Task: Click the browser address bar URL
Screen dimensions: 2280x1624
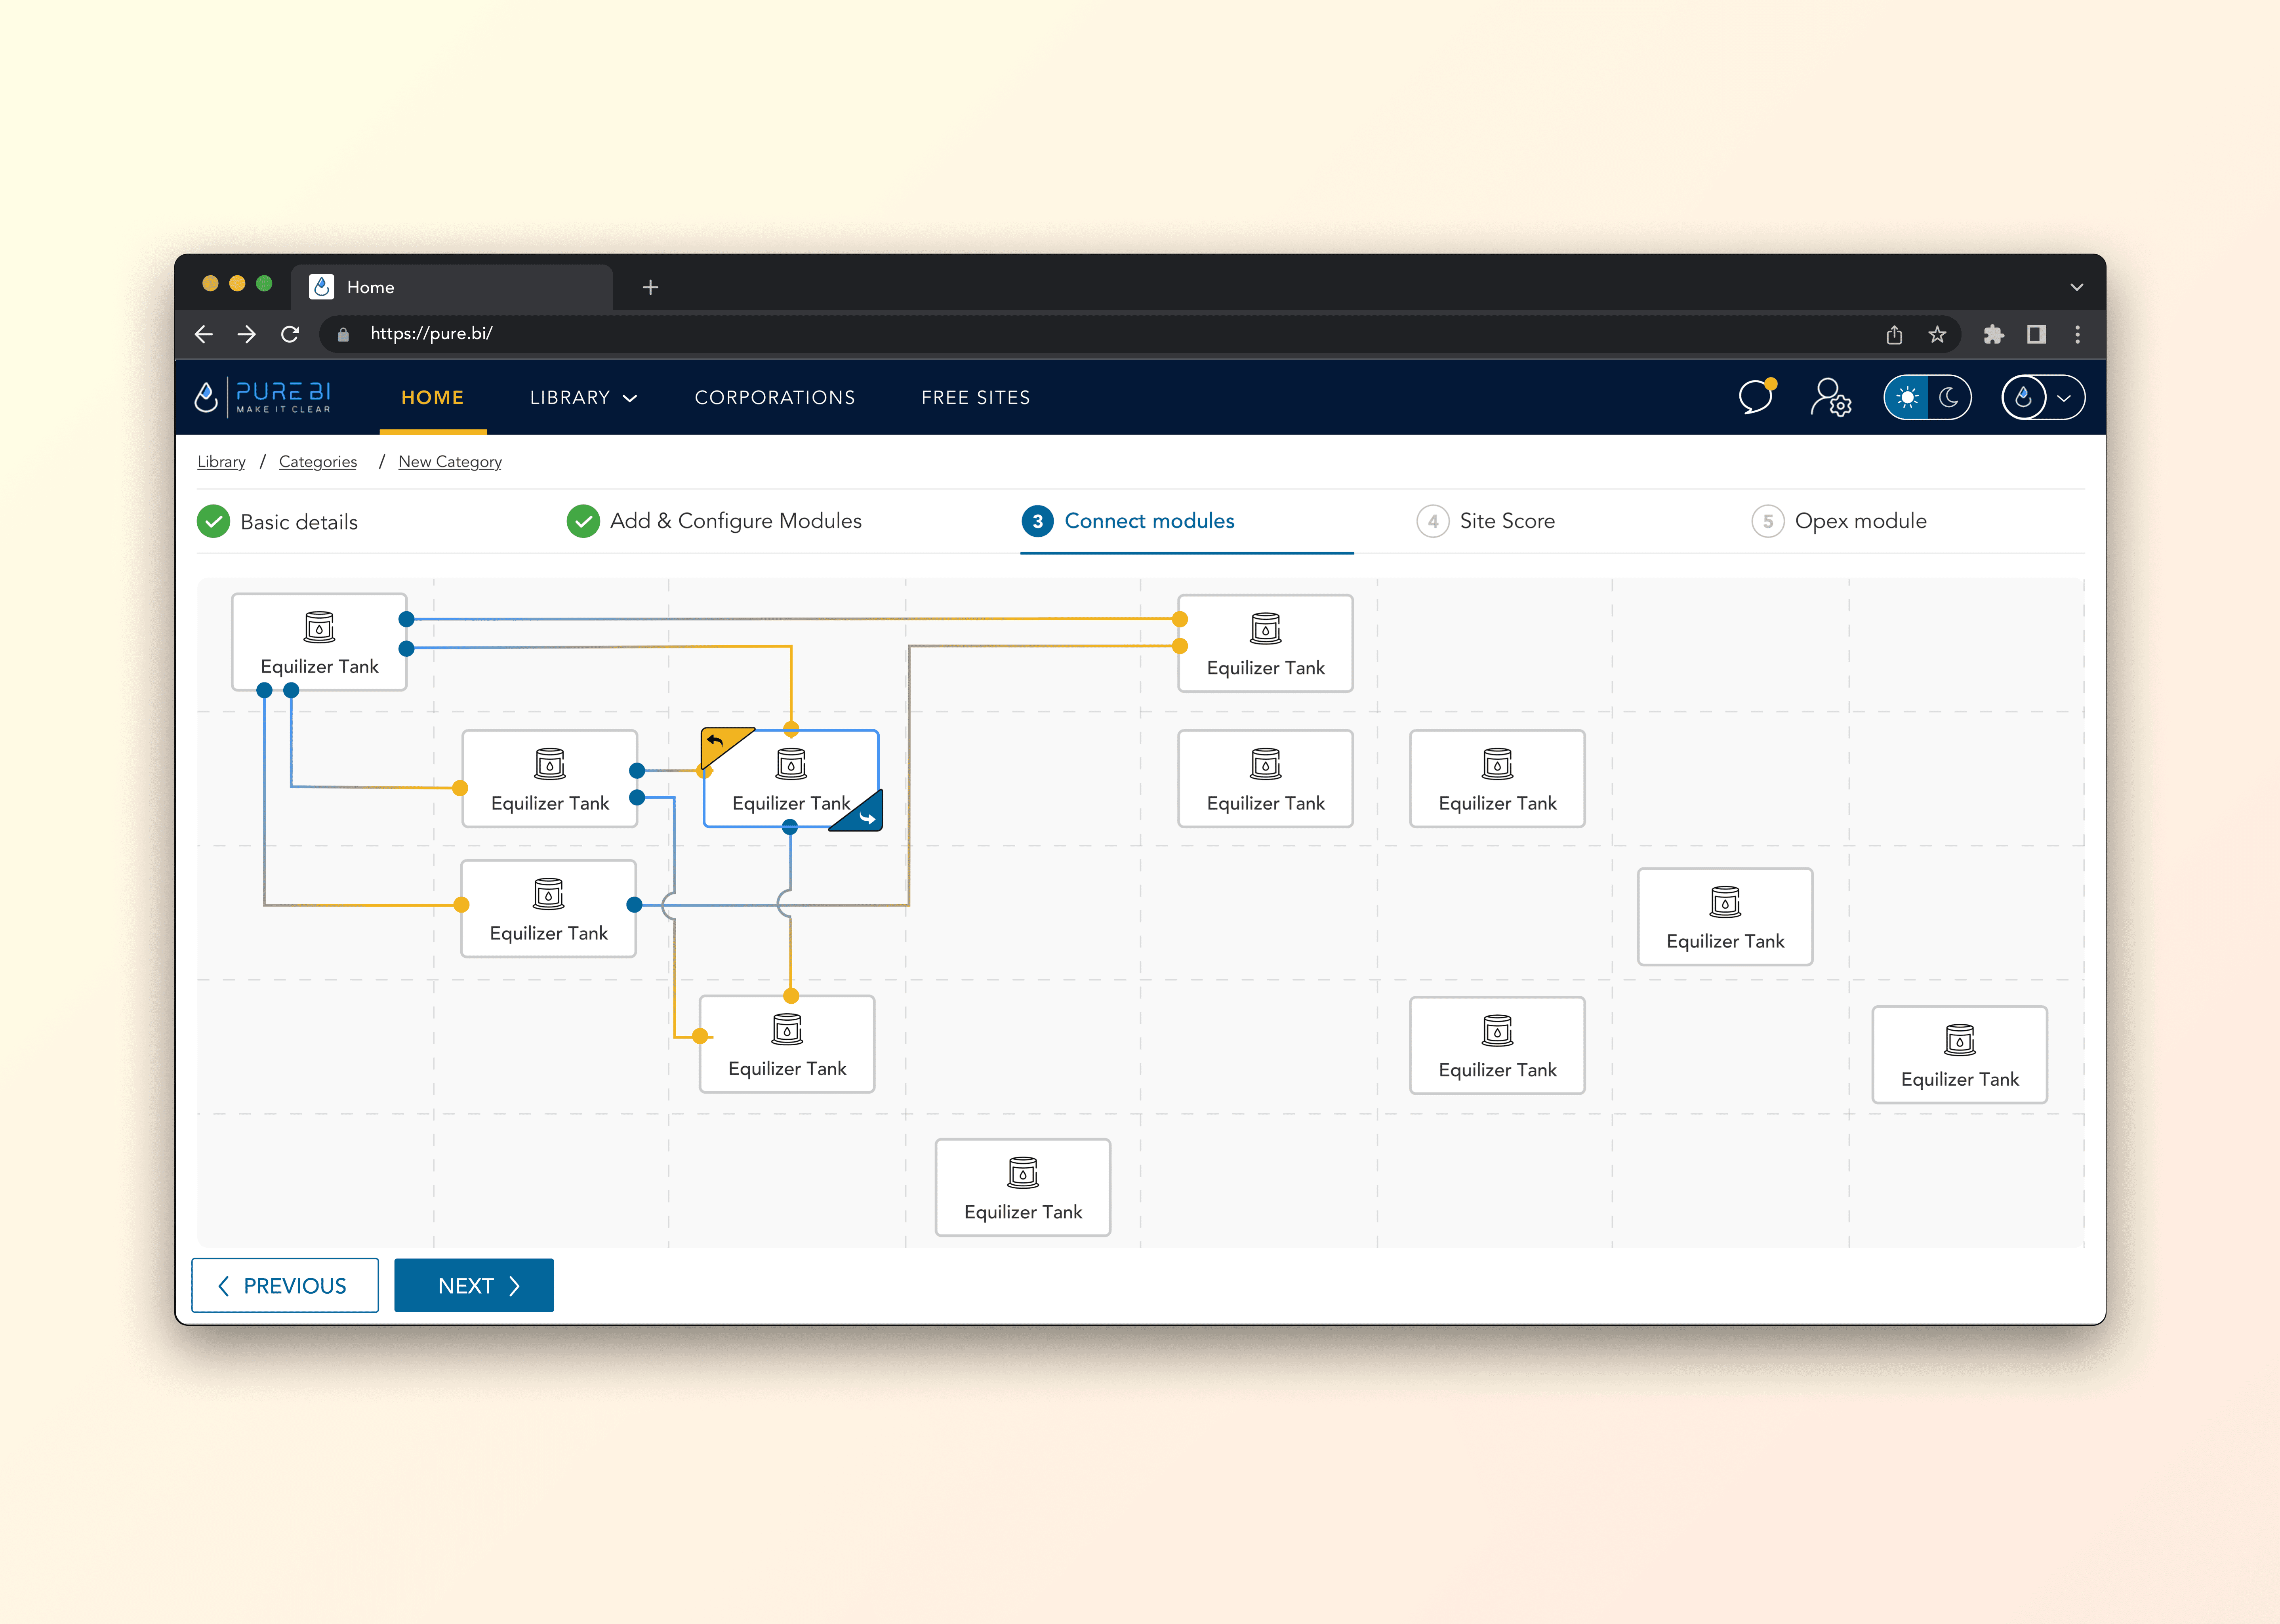Action: coord(431,334)
